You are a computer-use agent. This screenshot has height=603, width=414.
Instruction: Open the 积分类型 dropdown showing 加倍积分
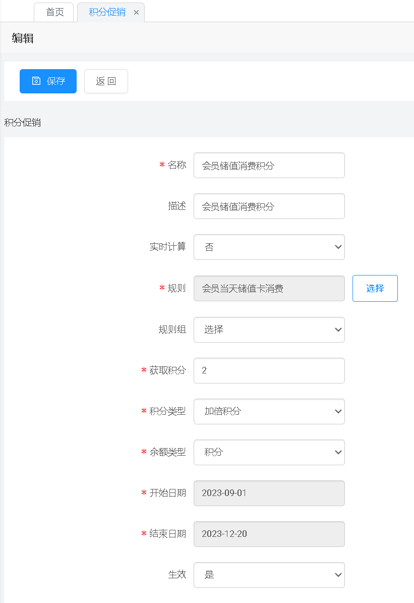coord(269,411)
